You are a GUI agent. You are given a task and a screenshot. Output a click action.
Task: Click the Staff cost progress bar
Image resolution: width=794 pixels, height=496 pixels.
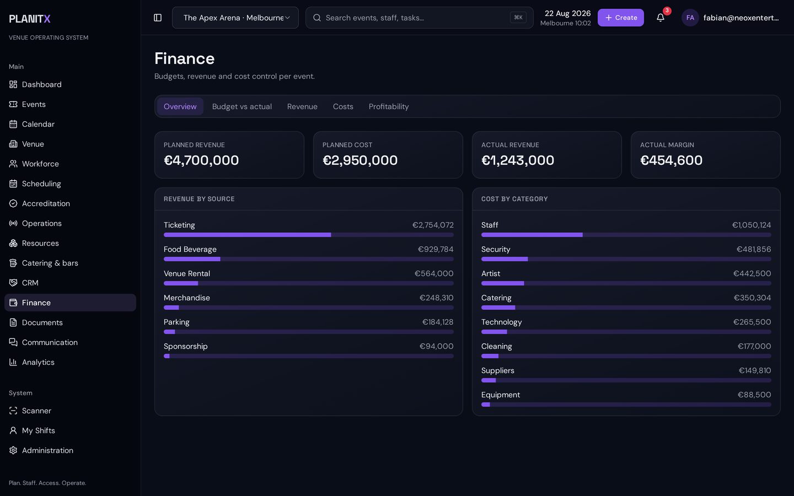coord(626,235)
